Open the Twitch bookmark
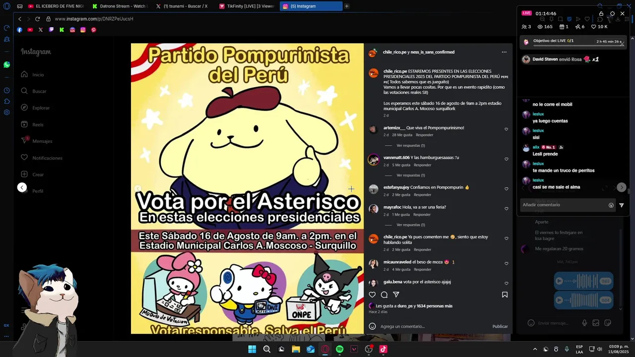635x357 pixels. (x=51, y=30)
